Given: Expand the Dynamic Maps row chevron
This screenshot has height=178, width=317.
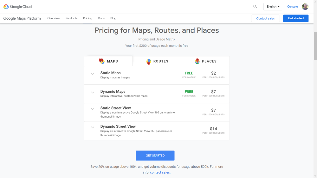Looking at the screenshot, I should click(x=93, y=92).
